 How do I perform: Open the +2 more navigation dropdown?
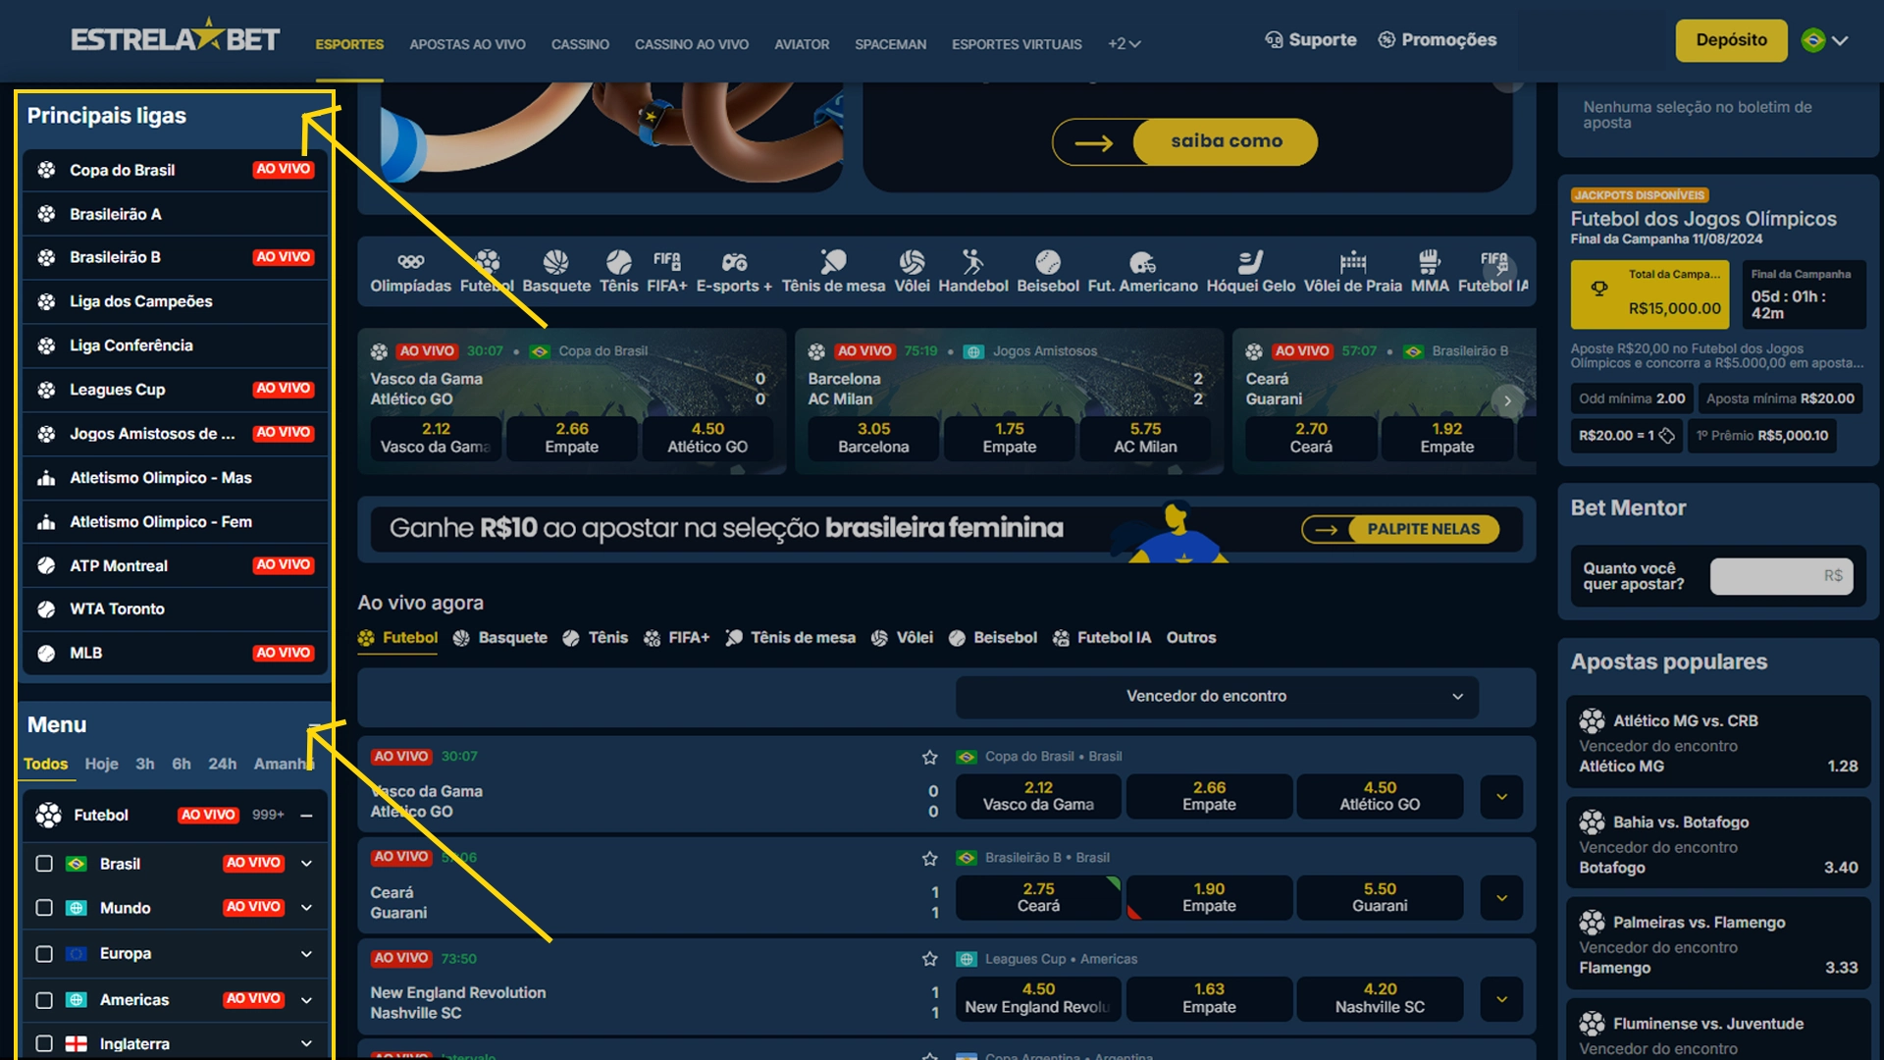tap(1125, 44)
